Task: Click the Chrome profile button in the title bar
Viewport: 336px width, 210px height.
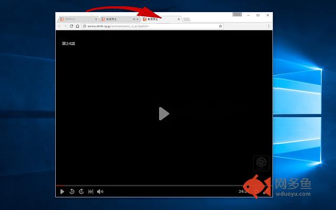Action: point(237,14)
